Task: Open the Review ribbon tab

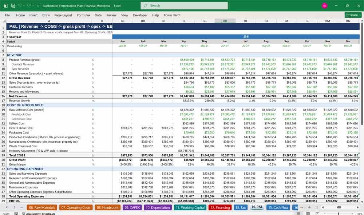Action: point(111,15)
